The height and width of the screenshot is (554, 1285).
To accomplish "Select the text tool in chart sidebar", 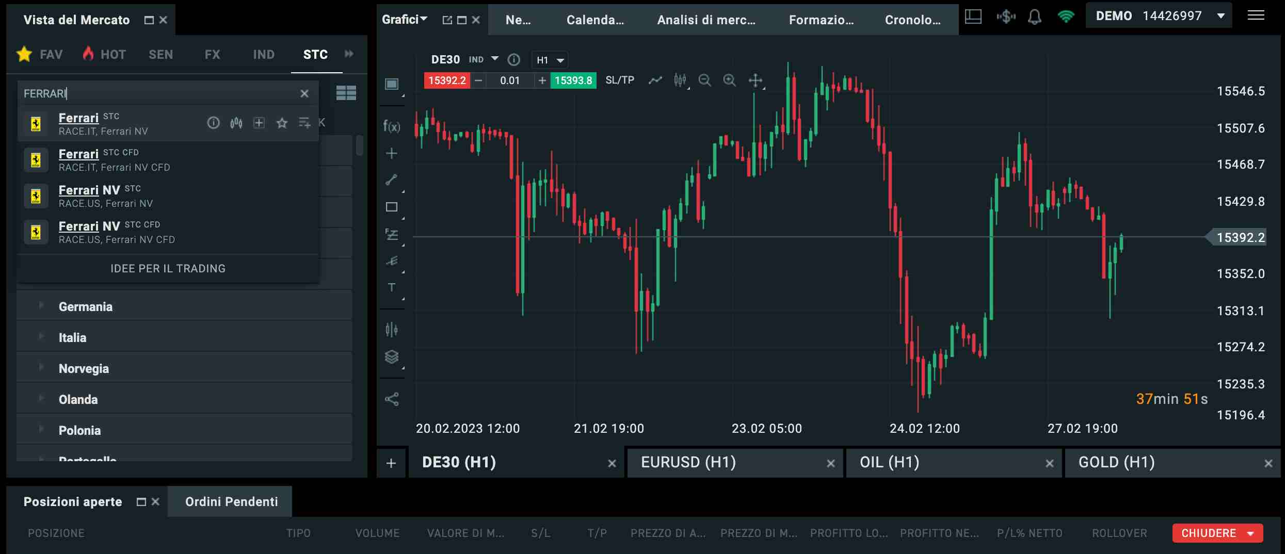I will pyautogui.click(x=391, y=287).
